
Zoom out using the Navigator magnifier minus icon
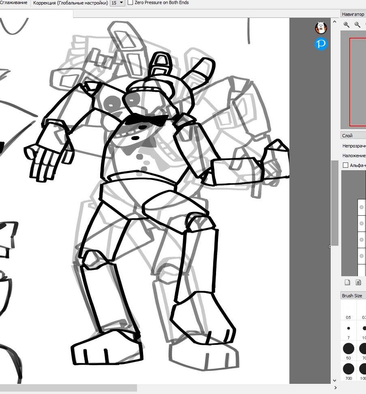357,25
